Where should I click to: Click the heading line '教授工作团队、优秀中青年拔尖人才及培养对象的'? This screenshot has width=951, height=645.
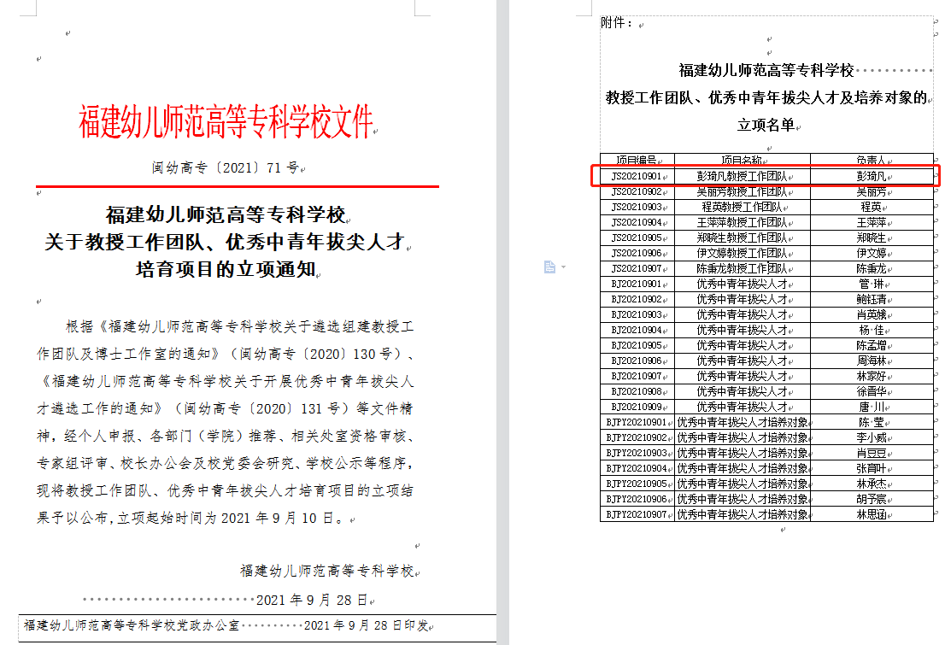pos(766,97)
